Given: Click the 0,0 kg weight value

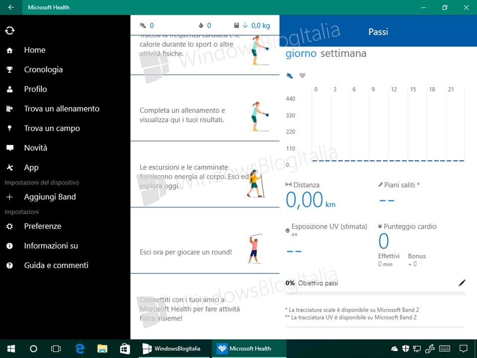Looking at the screenshot, I should (260, 25).
